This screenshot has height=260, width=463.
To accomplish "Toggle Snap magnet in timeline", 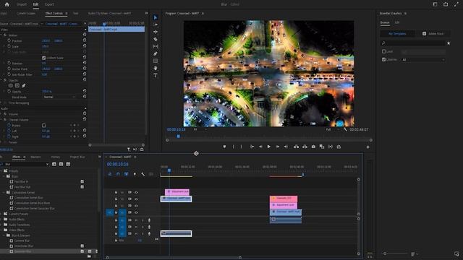I will coord(118,174).
